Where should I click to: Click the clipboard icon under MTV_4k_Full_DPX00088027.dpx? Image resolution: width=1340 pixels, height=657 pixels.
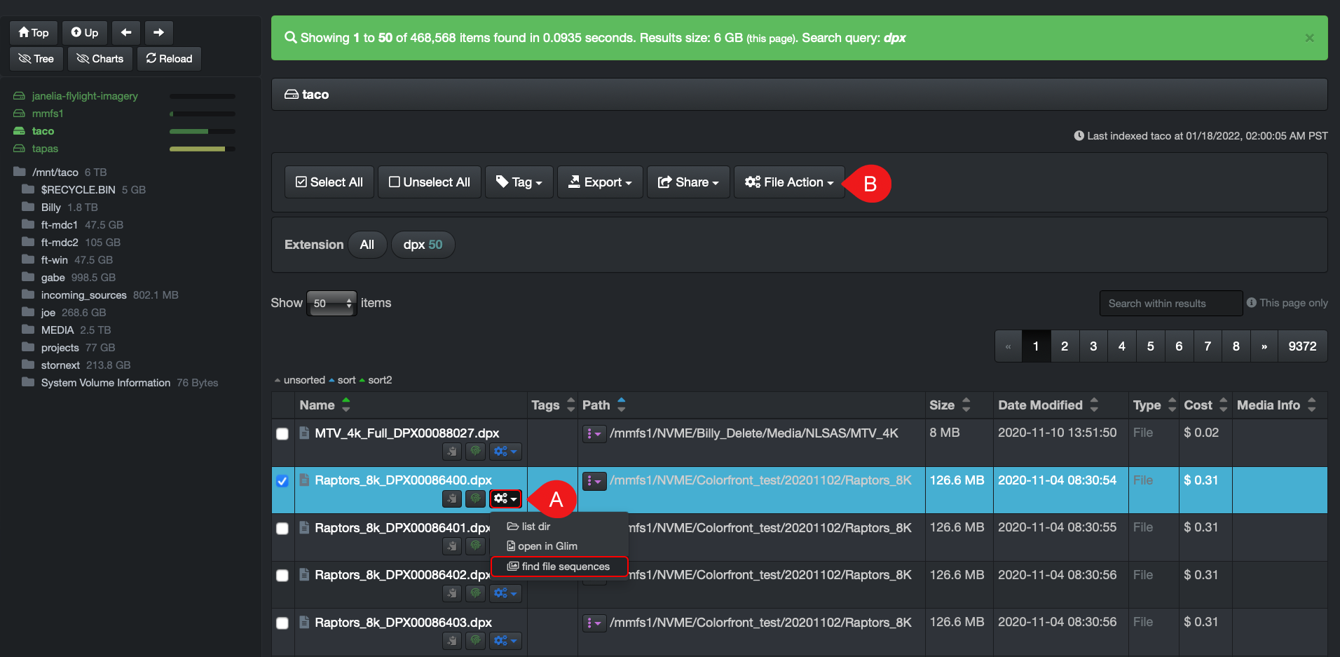coord(452,451)
